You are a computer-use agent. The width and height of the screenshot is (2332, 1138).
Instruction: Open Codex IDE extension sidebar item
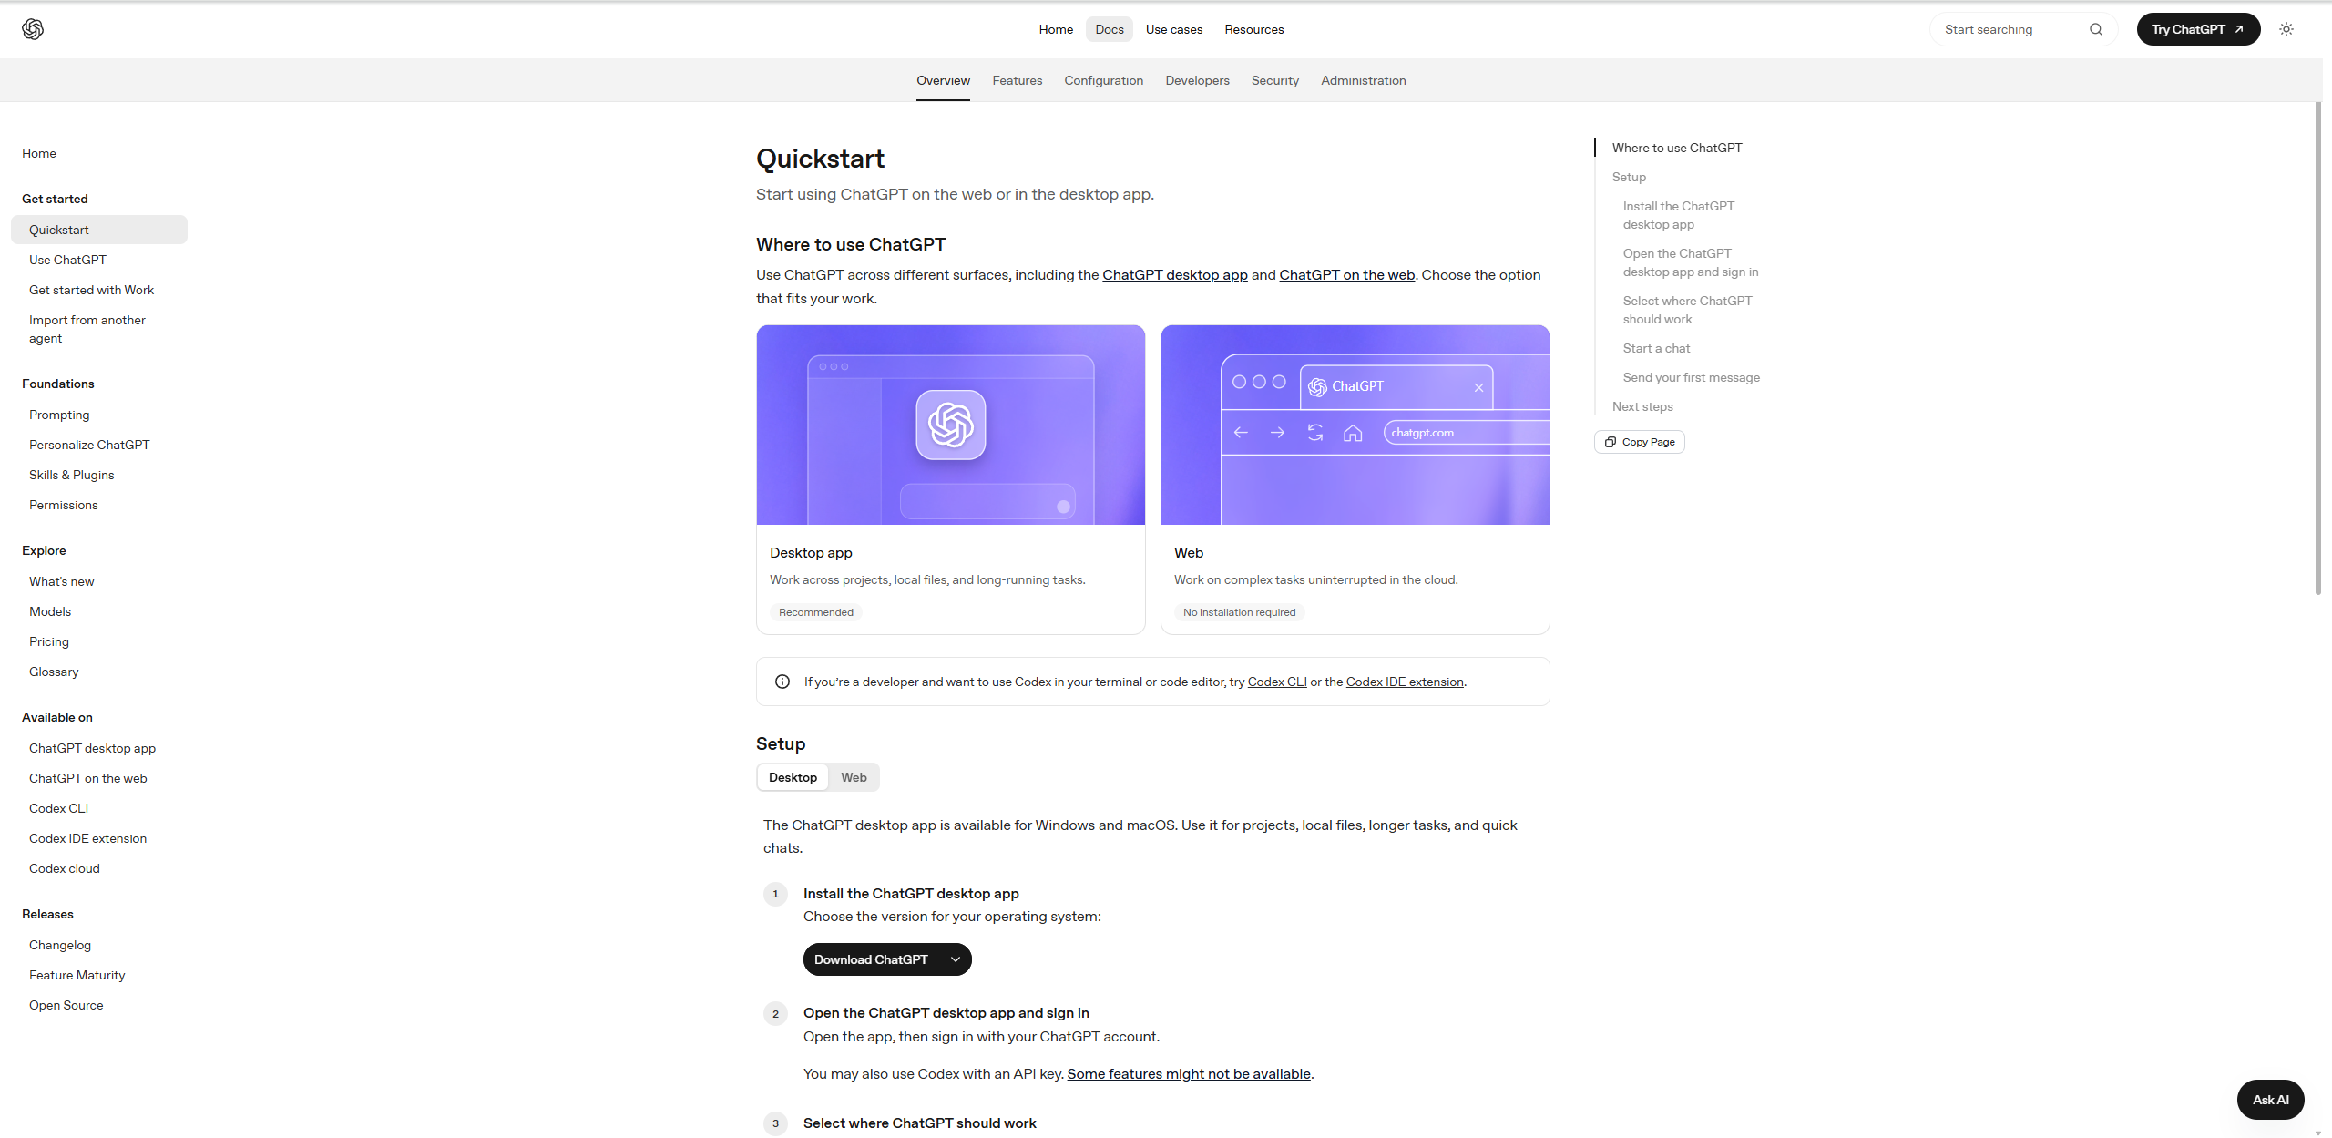87,838
